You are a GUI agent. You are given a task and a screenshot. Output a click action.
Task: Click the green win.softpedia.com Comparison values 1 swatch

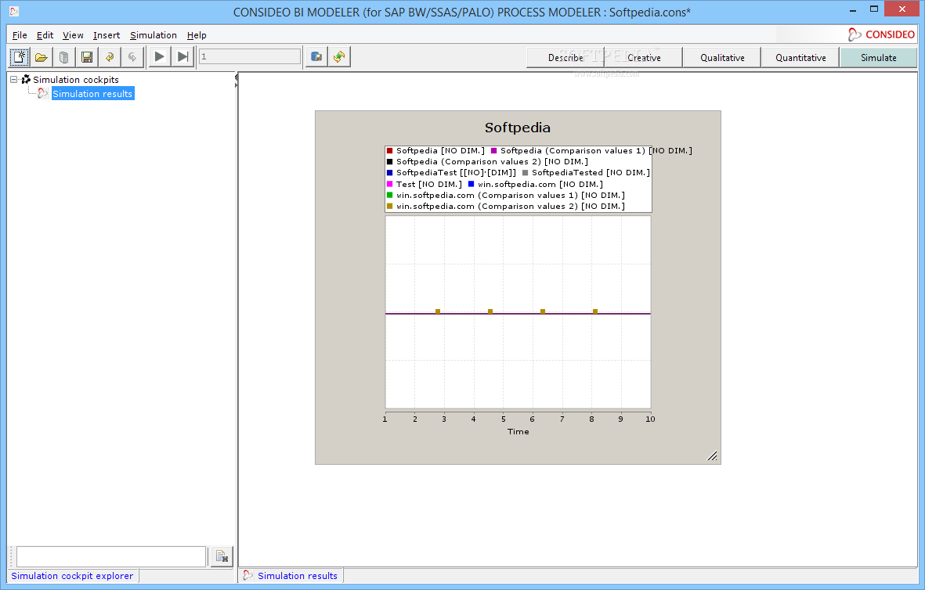[x=389, y=195]
